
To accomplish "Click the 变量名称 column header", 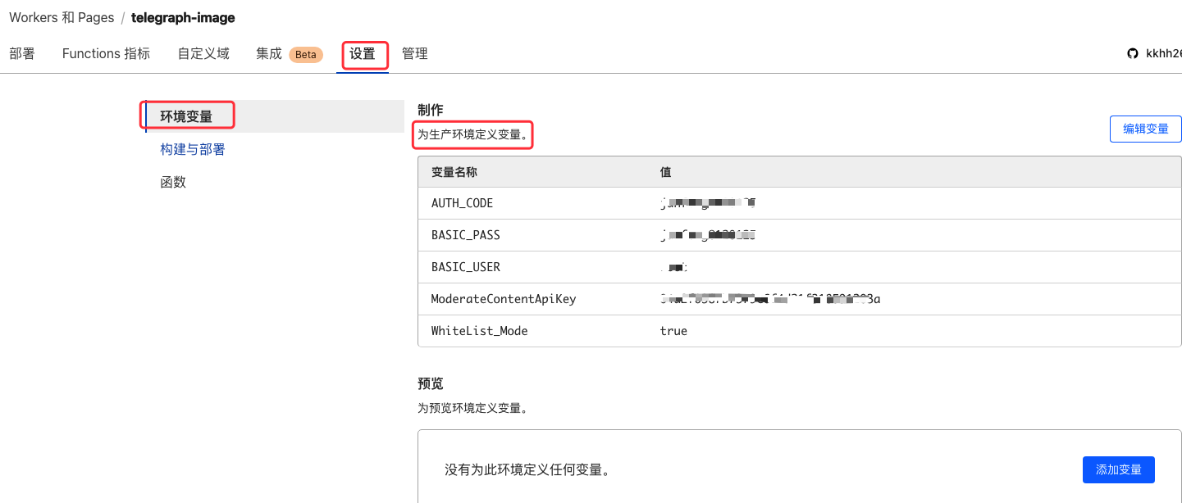I will point(454,172).
